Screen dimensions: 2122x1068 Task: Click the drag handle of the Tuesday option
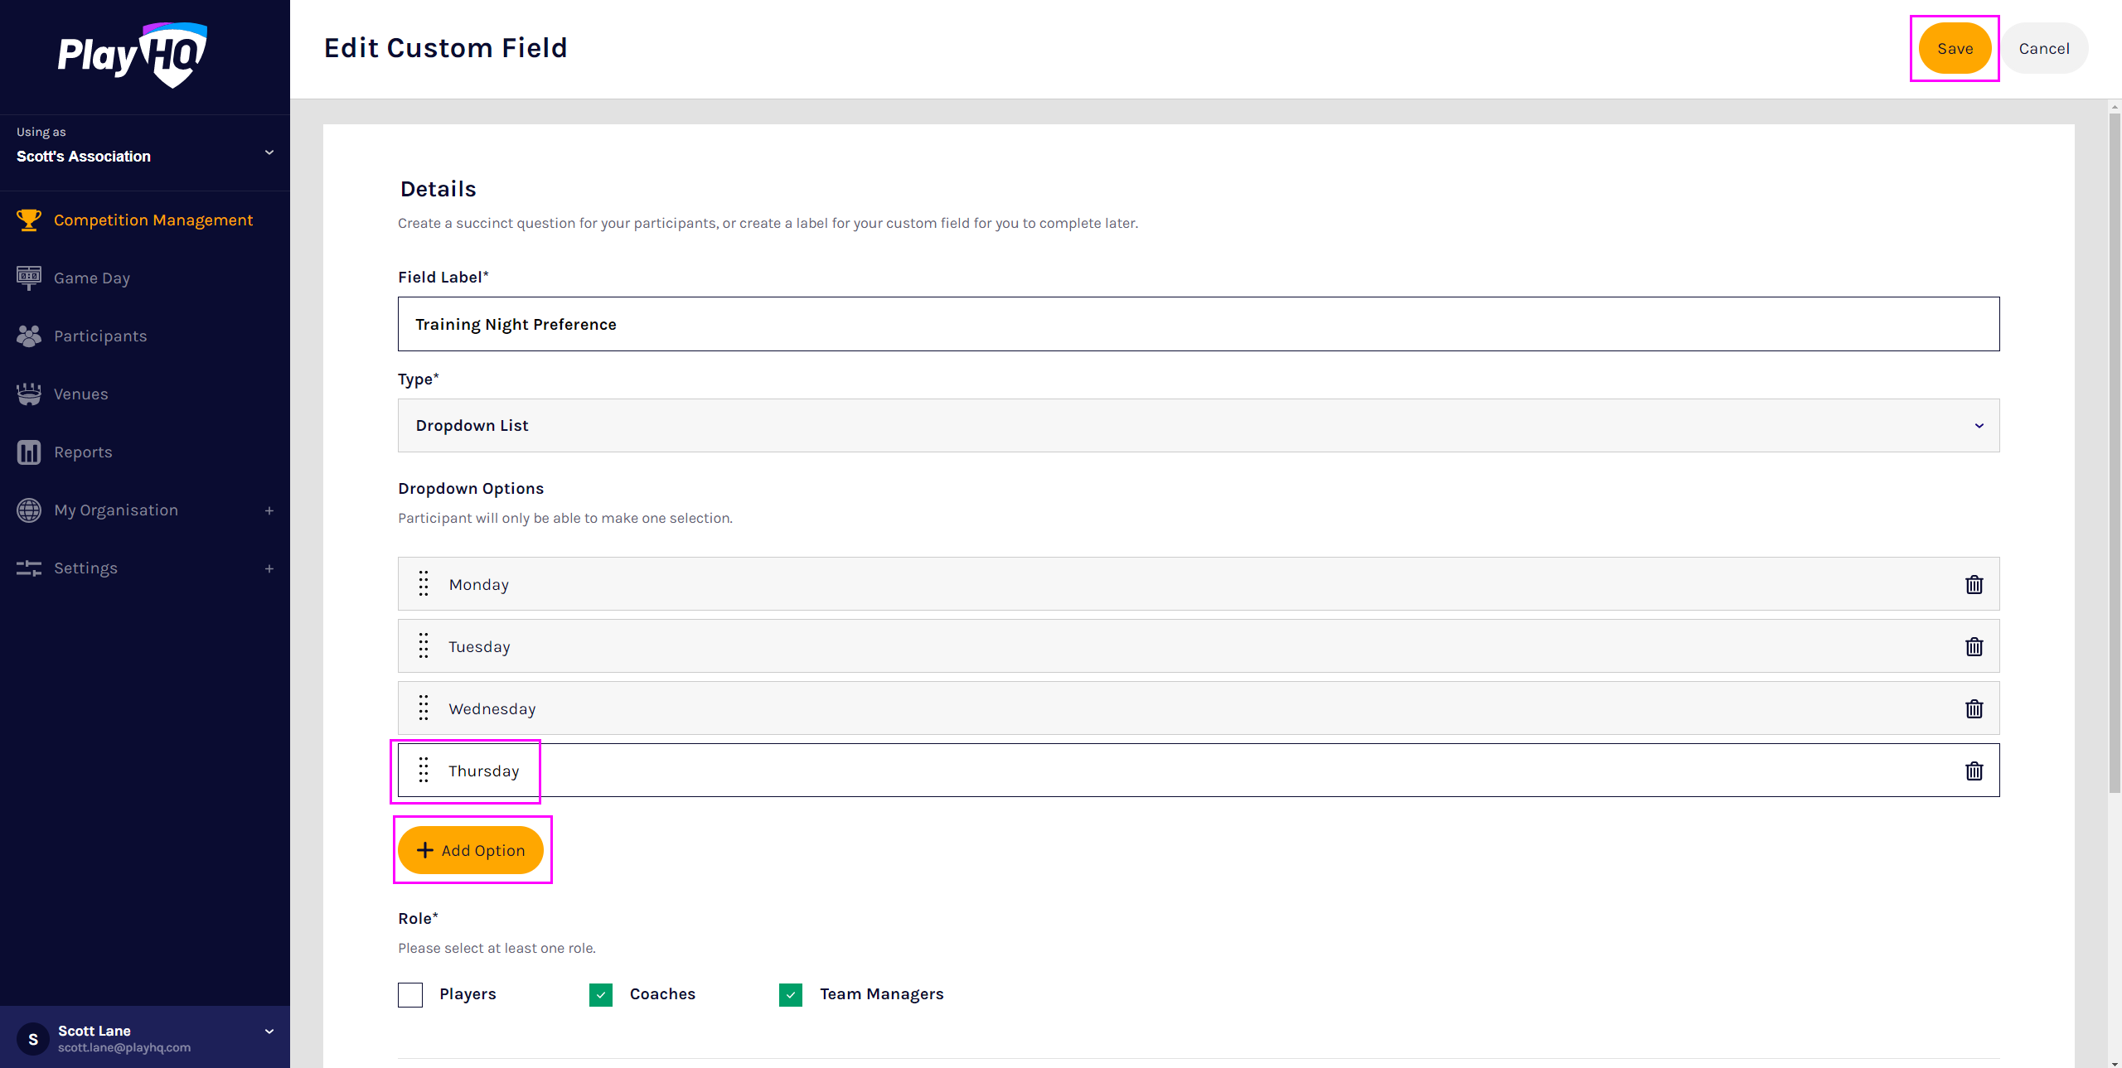424,645
